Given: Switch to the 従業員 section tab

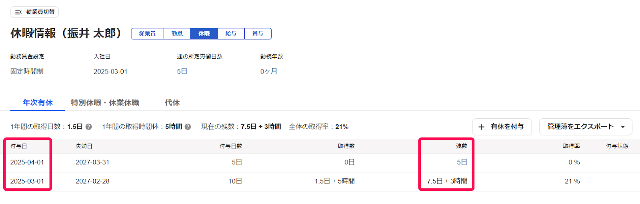Looking at the screenshot, I should point(148,34).
